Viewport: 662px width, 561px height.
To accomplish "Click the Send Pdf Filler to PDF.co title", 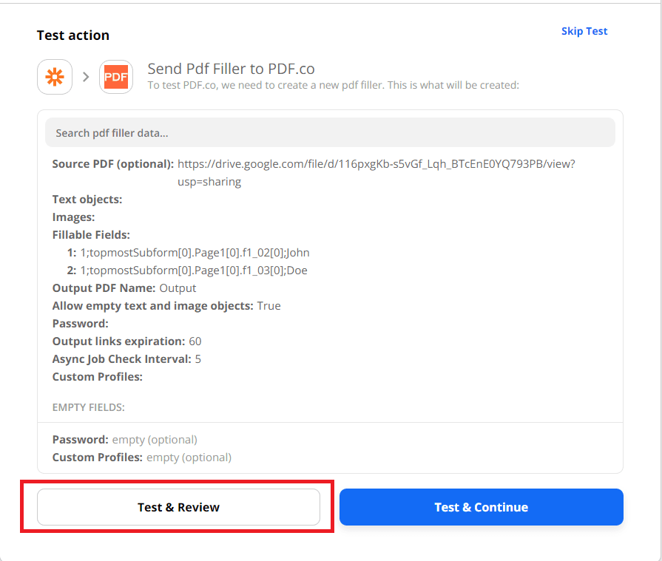I will [x=231, y=69].
